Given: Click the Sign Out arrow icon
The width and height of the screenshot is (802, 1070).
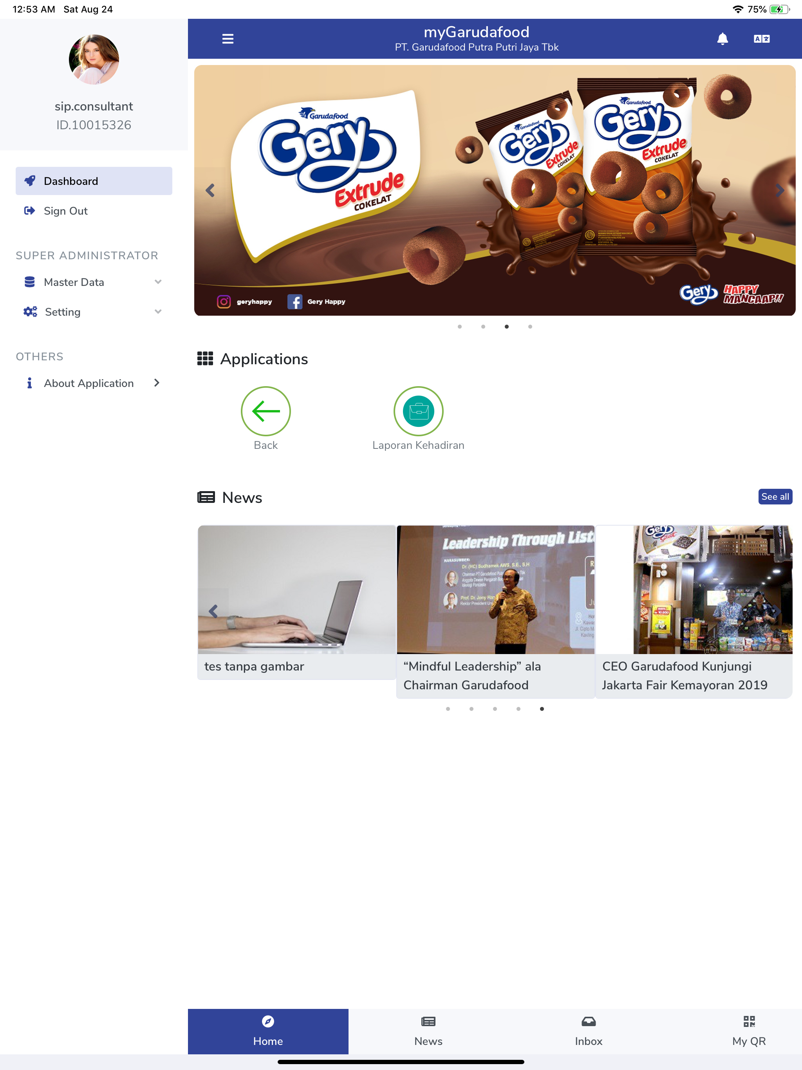Looking at the screenshot, I should (x=29, y=210).
